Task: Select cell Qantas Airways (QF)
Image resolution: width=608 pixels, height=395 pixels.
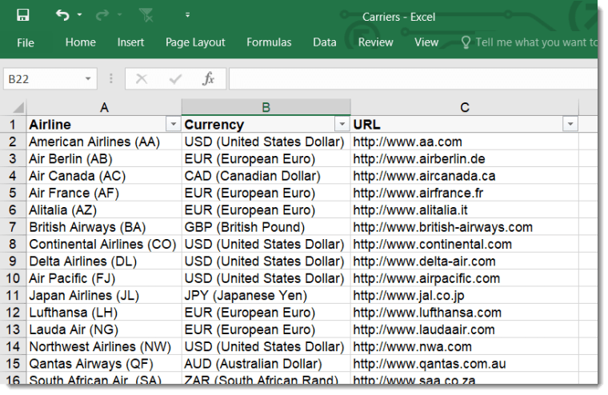Action: pos(104,363)
